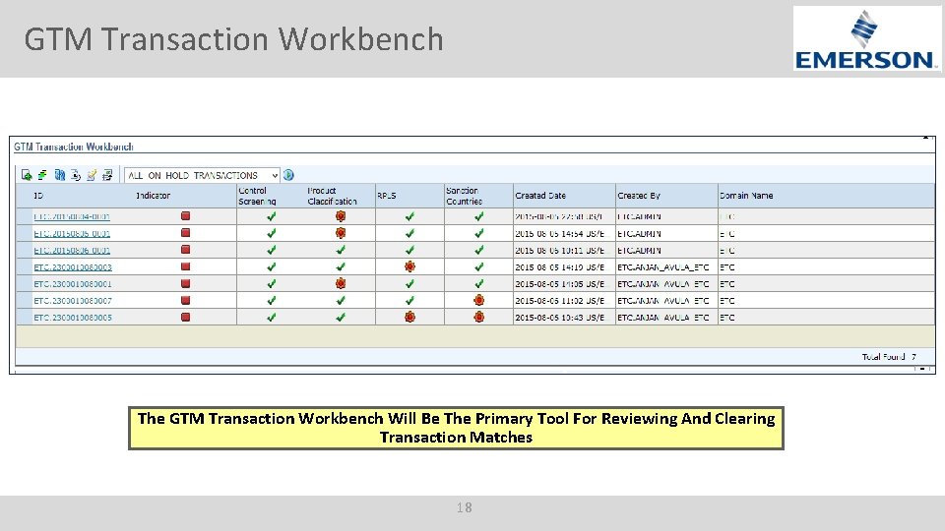Click the green stacked-arrows toolbar icon

[42, 175]
